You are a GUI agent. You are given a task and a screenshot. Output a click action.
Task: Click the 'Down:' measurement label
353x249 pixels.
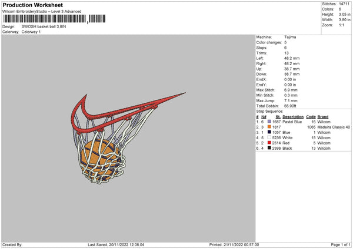click(261, 74)
